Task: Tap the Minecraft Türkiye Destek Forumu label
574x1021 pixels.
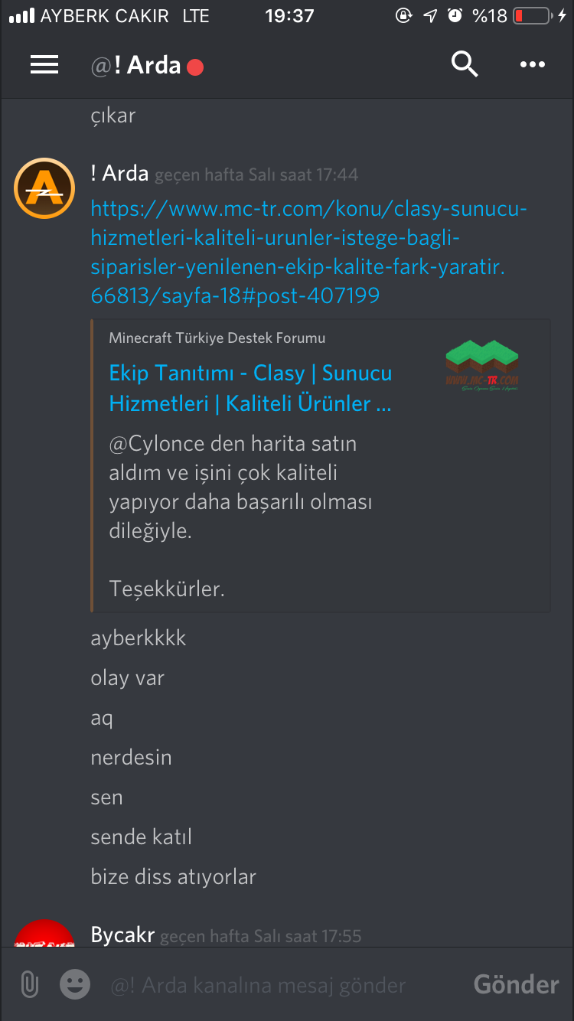Action: tap(217, 338)
